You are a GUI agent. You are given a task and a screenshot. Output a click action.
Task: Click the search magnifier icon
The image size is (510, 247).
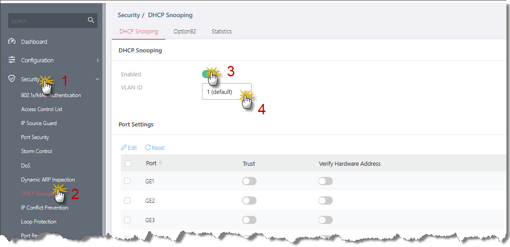(x=91, y=20)
